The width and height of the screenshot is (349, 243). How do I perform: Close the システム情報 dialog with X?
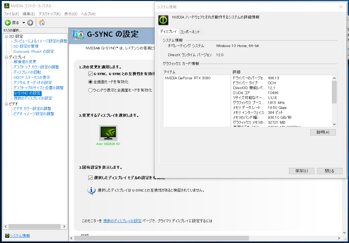(341, 7)
